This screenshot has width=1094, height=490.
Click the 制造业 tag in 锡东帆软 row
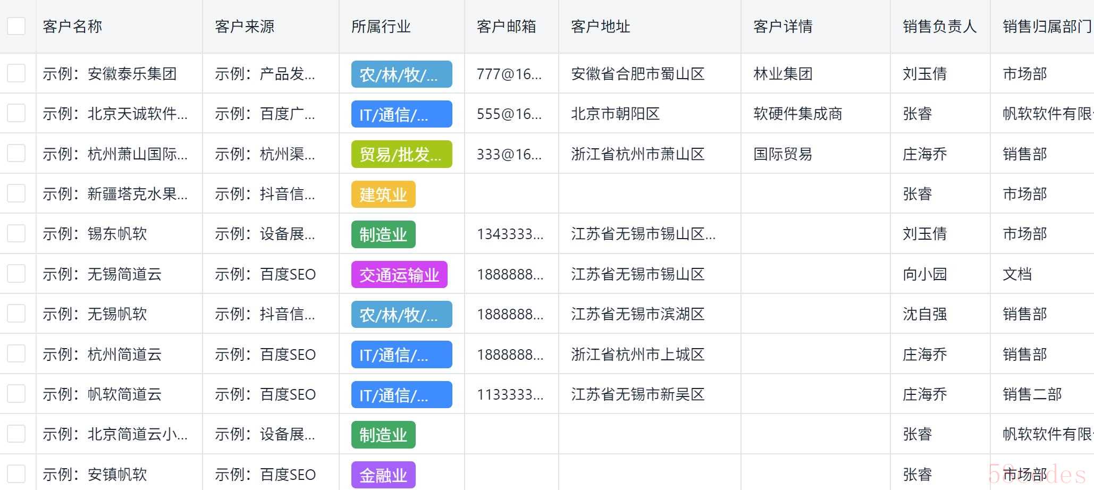(383, 234)
